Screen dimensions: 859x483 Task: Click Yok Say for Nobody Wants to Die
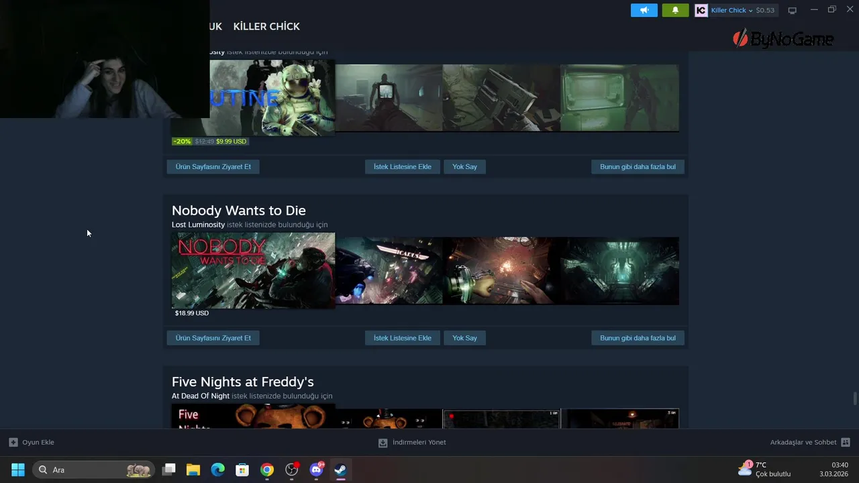click(464, 338)
